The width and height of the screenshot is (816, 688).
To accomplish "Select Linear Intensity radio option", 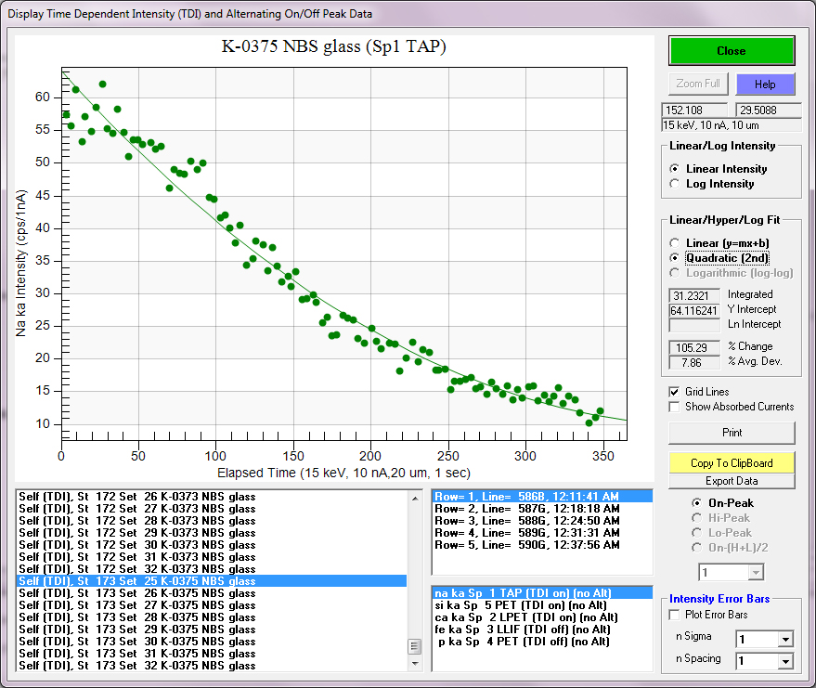I will click(675, 169).
